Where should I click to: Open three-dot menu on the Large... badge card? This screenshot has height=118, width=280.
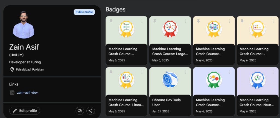point(186,21)
